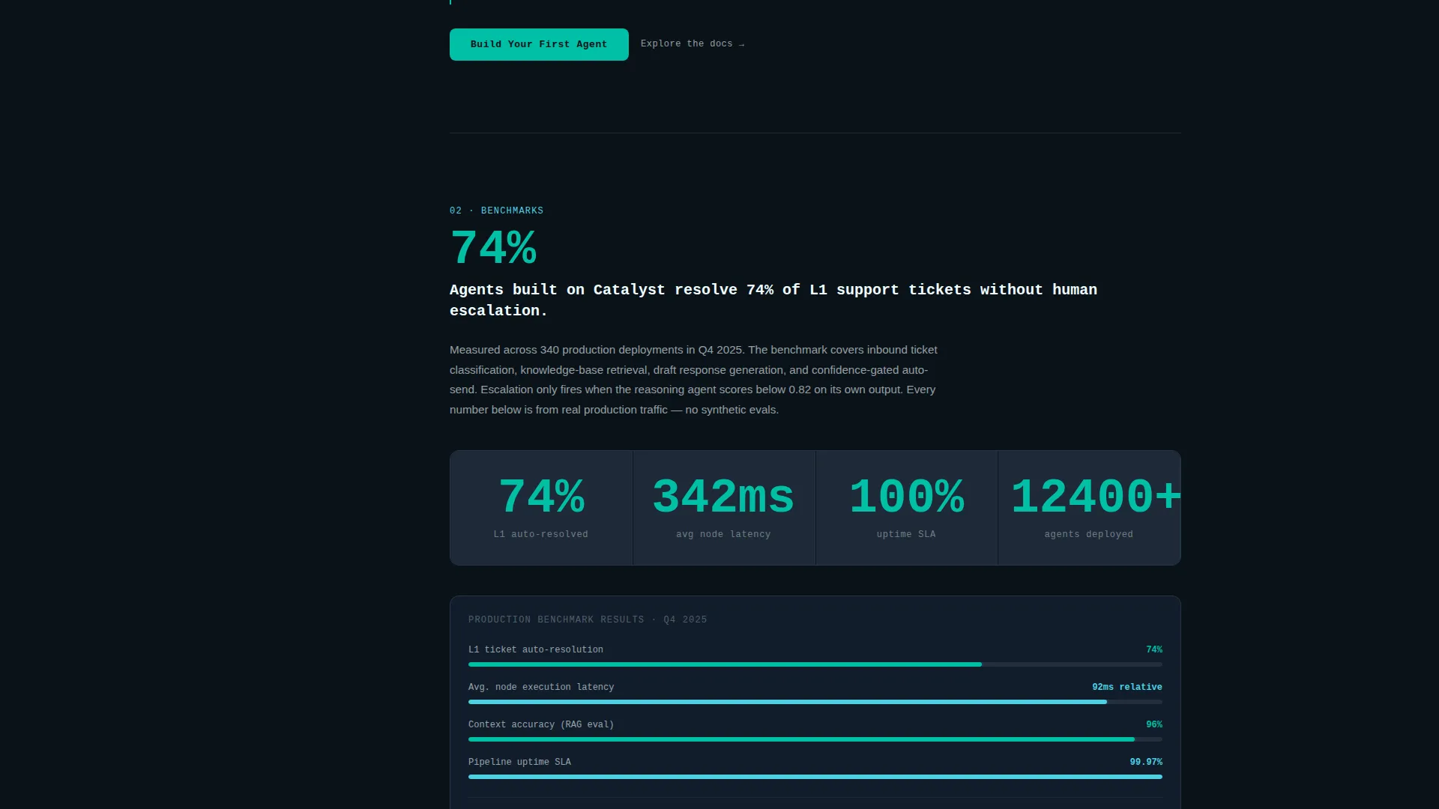Screen dimensions: 1439x809
Task: Click the Context accuracy (RAG eval) bar
Action: click(815, 739)
